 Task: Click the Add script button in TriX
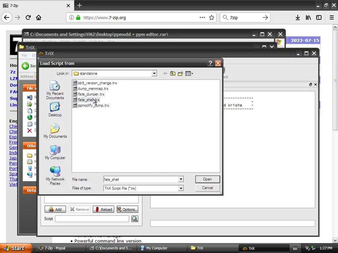(55, 209)
